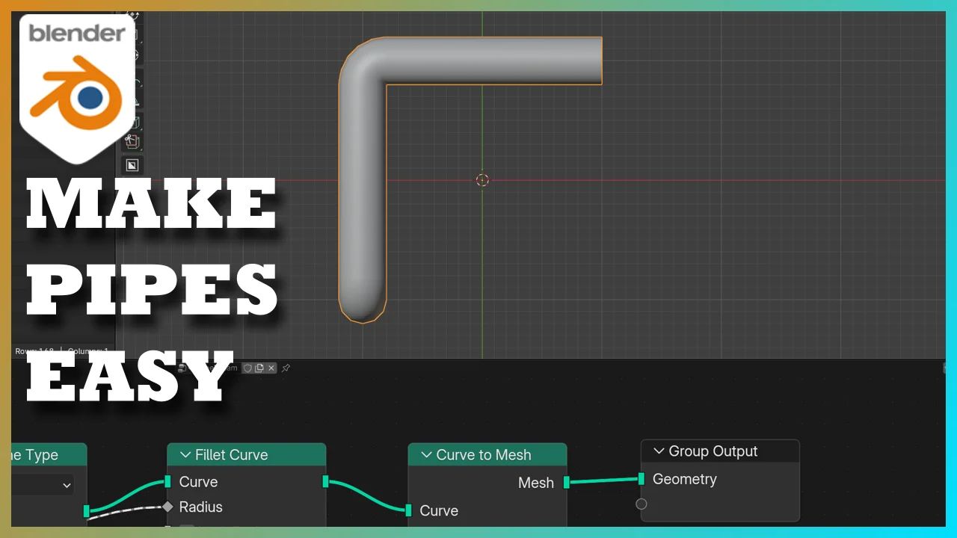Select the Measure tool

[x=132, y=101]
